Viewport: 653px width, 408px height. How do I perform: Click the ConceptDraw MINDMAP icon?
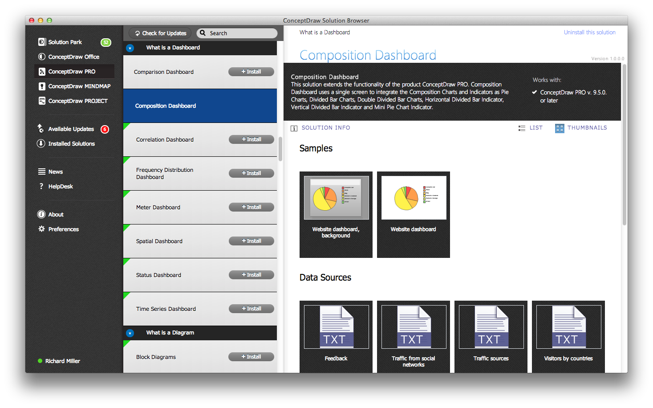(41, 86)
